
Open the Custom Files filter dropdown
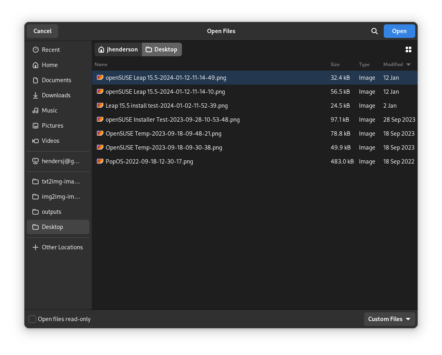point(389,319)
